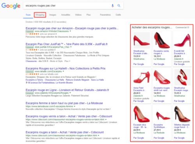Viewport: 195px width, 144px height.
Task: Expand the dropdown beside the last Cdiscount URL
Action: pos(99,135)
